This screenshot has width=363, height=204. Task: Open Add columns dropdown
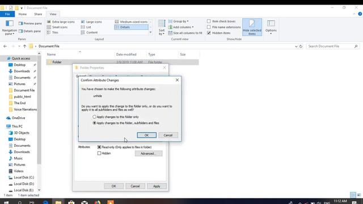[x=181, y=27]
